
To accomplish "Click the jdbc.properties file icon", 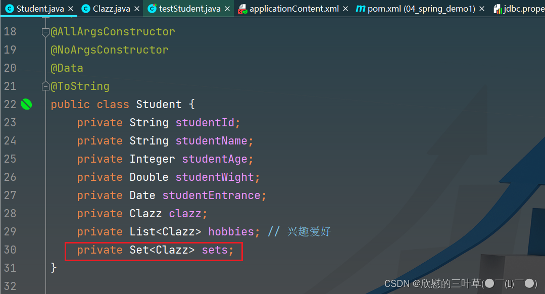I will point(497,9).
